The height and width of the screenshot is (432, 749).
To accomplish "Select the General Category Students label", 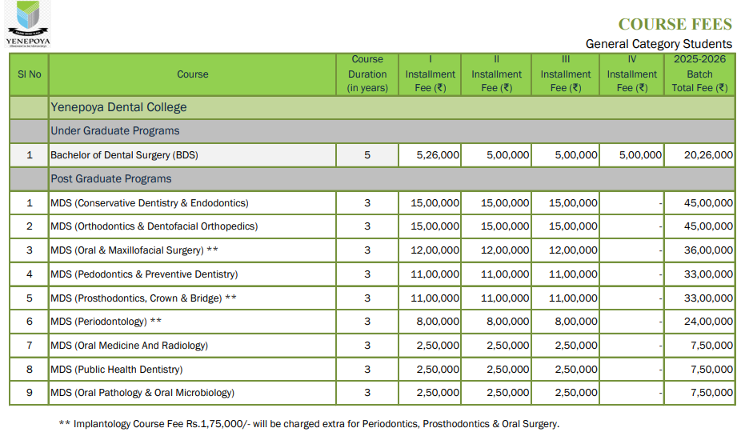I will point(658,44).
